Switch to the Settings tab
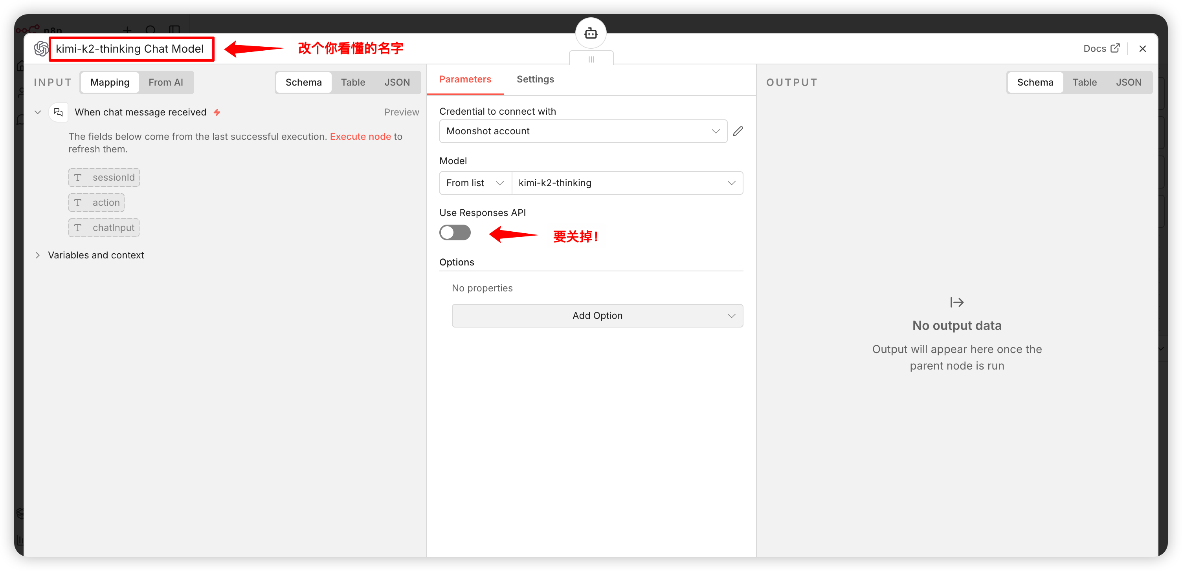1182x571 pixels. tap(535, 79)
